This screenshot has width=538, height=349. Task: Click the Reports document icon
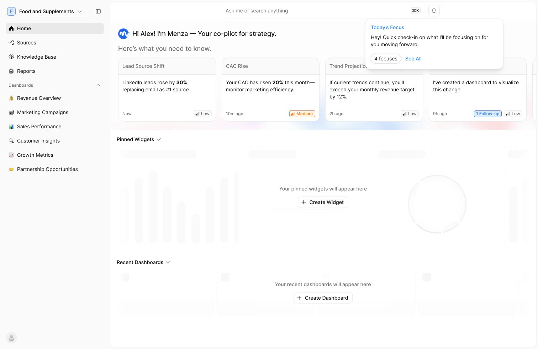coord(11,71)
